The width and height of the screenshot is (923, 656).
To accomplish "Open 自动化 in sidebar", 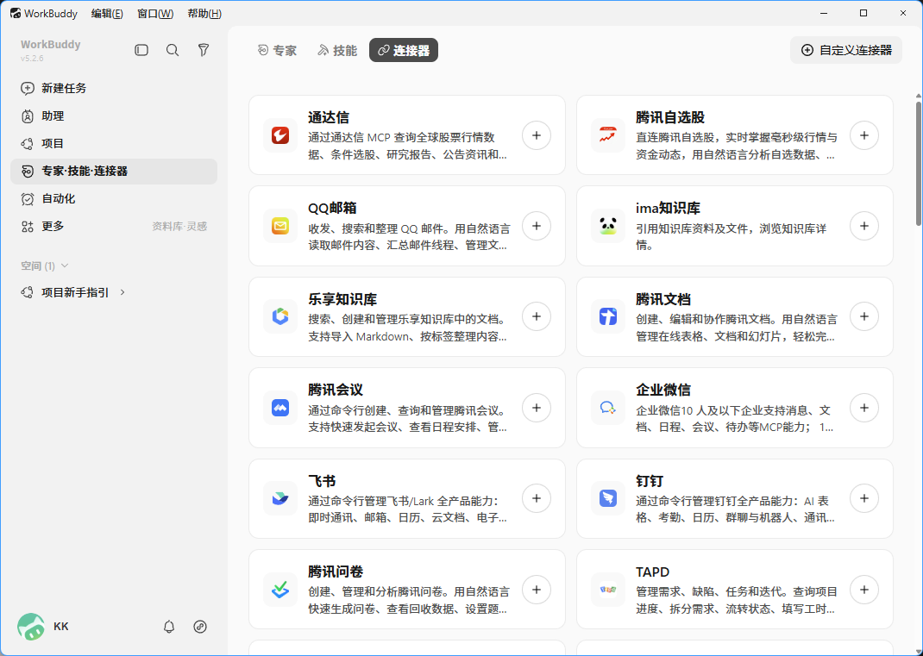I will [114, 199].
